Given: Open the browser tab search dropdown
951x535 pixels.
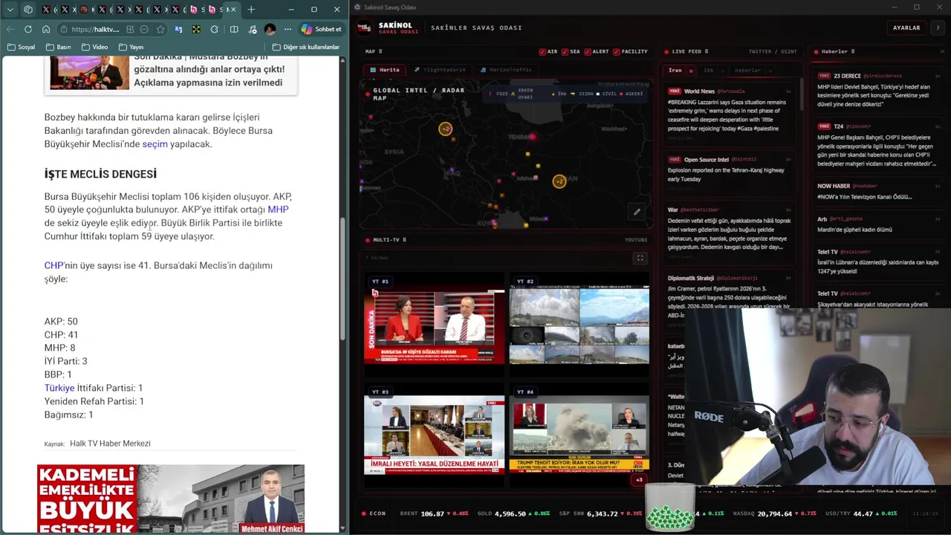Looking at the screenshot, I should (10, 10).
